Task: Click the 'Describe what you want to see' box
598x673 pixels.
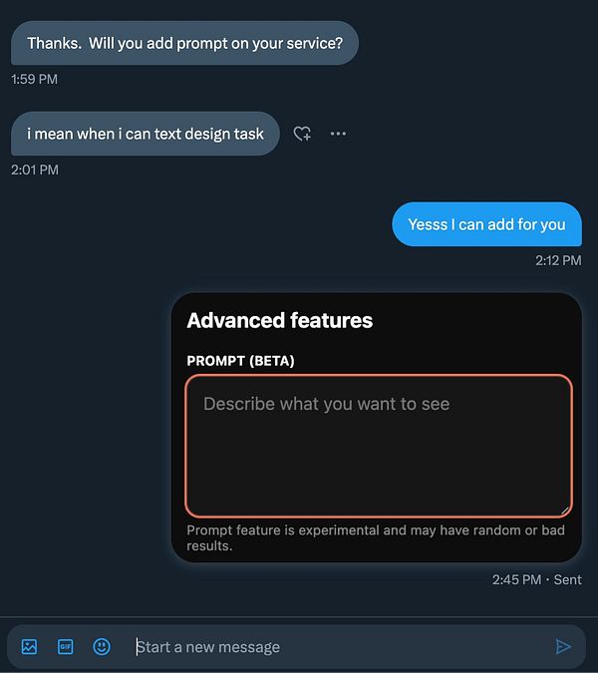Action: click(x=379, y=446)
